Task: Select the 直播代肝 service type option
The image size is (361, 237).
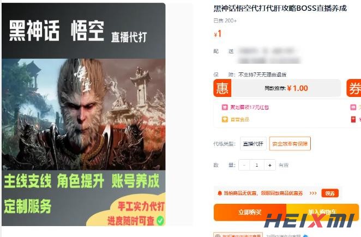Action: pos(253,144)
